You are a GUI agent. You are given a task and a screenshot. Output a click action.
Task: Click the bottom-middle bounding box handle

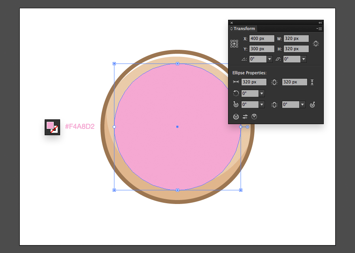click(177, 190)
